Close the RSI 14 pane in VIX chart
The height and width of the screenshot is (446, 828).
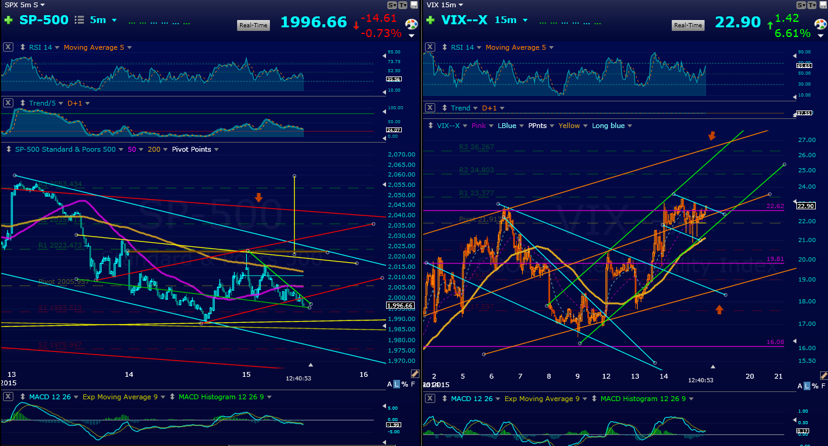[x=430, y=47]
